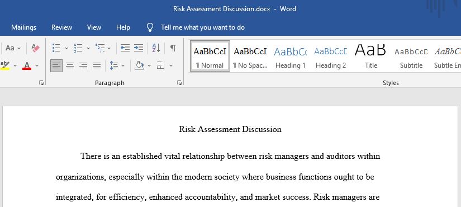The image size is (461, 207).
Task: Open the Font dialog launcher
Action: [x=41, y=83]
